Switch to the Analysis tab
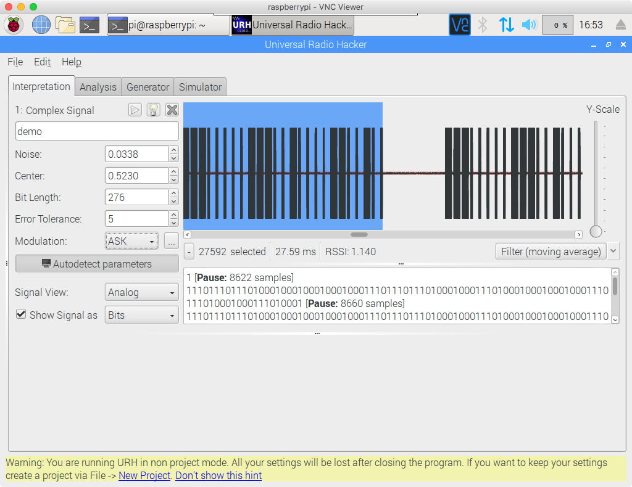The height and width of the screenshot is (487, 632). 98,87
